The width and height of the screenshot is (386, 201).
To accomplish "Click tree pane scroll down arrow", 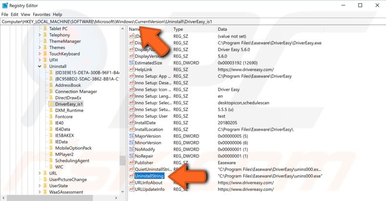I will pyautogui.click(x=123, y=192).
